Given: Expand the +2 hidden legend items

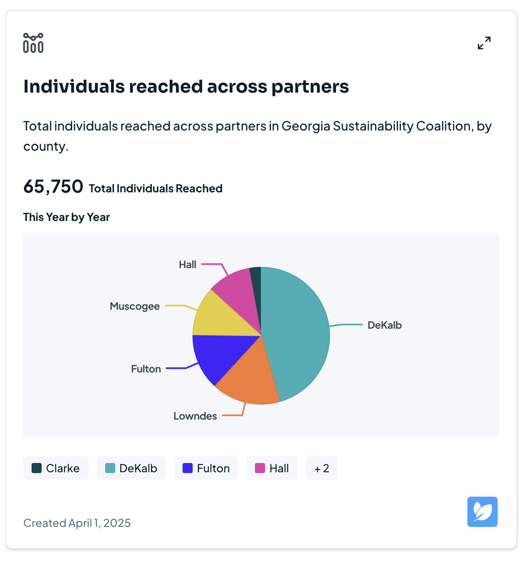Looking at the screenshot, I should point(321,468).
